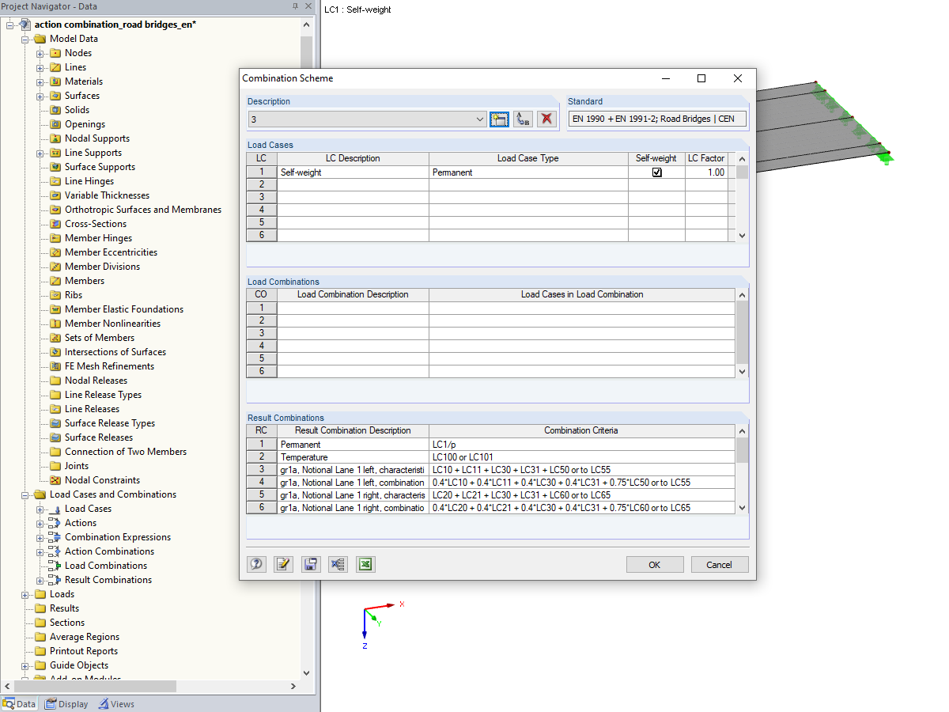This screenshot has width=949, height=712.
Task: Click the rename scheme icon (A to B)
Action: [523, 119]
